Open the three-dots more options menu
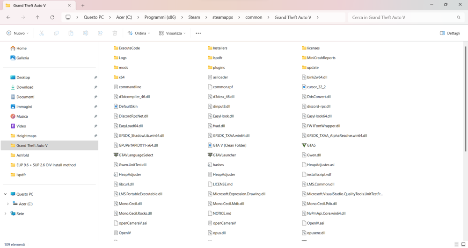 pyautogui.click(x=198, y=33)
